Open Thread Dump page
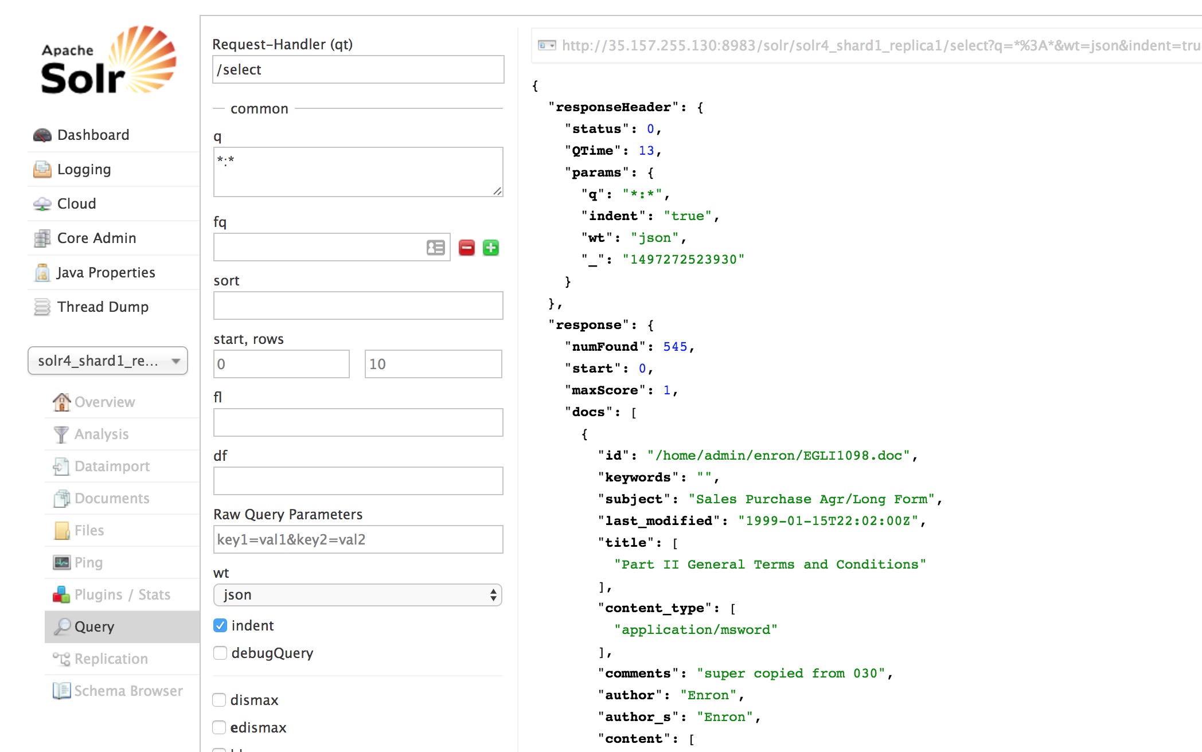 (x=103, y=307)
